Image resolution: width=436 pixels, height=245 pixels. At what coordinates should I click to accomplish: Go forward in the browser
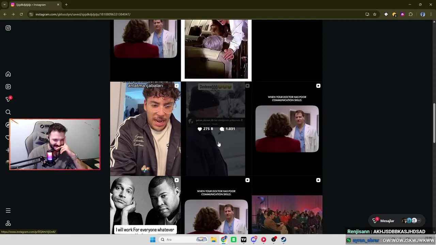click(13, 14)
